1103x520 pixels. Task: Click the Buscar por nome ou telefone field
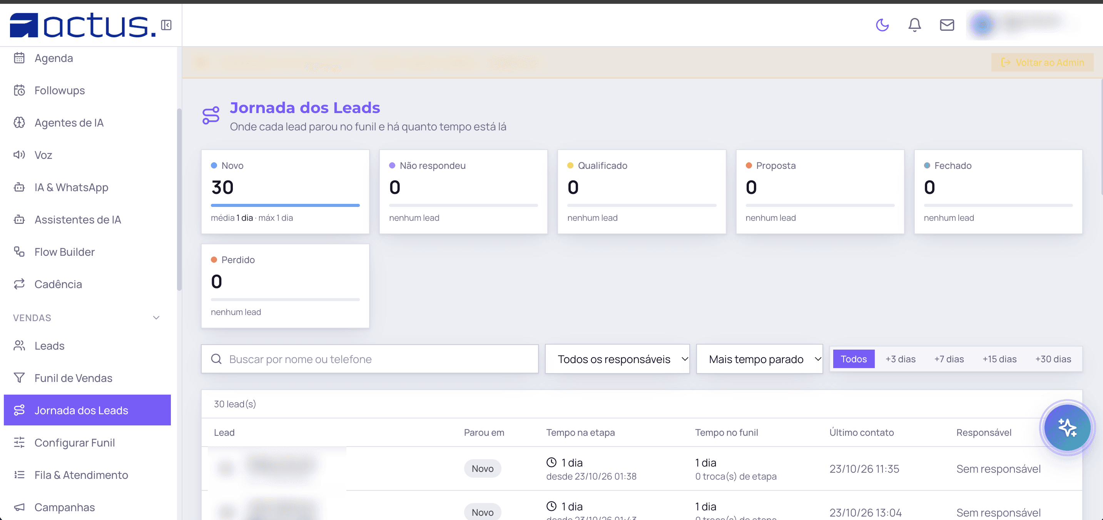tap(370, 358)
